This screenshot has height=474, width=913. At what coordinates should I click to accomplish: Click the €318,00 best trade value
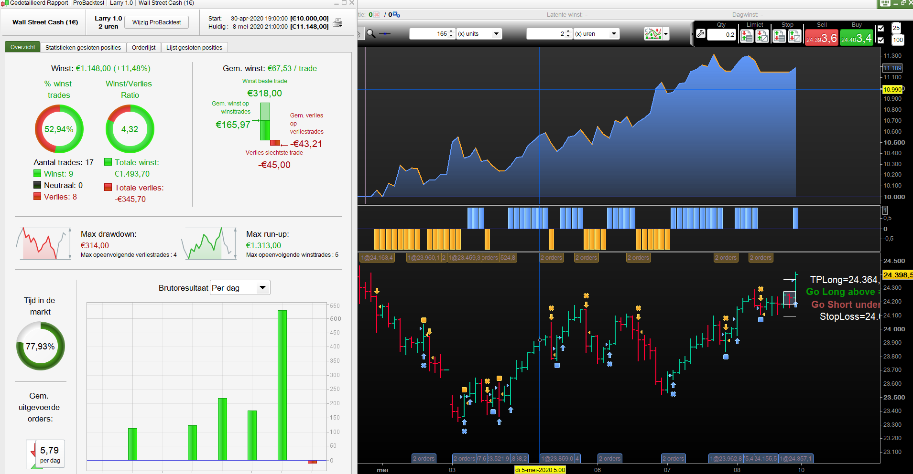264,93
